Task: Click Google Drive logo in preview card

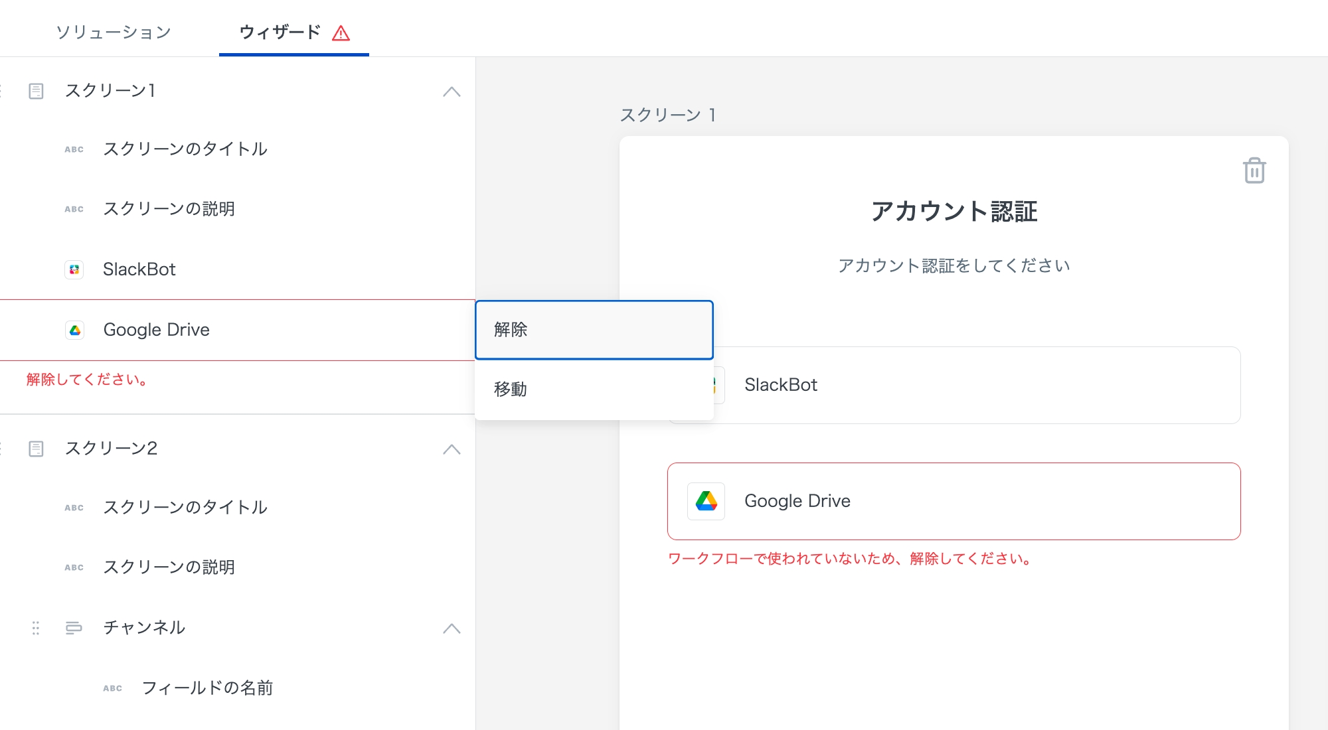Action: (706, 501)
